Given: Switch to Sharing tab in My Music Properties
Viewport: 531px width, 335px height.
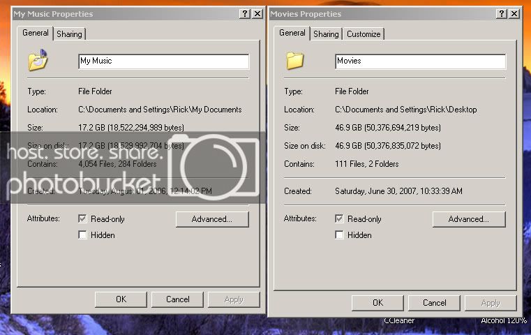Looking at the screenshot, I should 69,34.
